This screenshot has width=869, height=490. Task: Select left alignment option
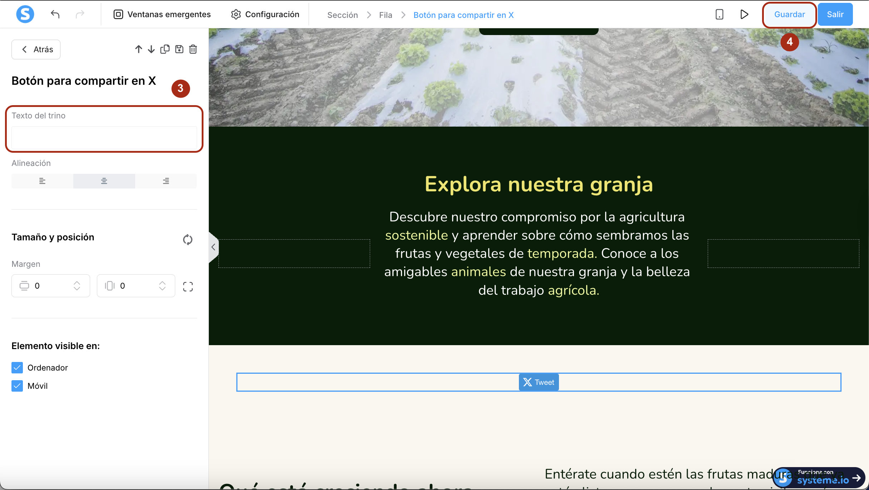pos(42,181)
